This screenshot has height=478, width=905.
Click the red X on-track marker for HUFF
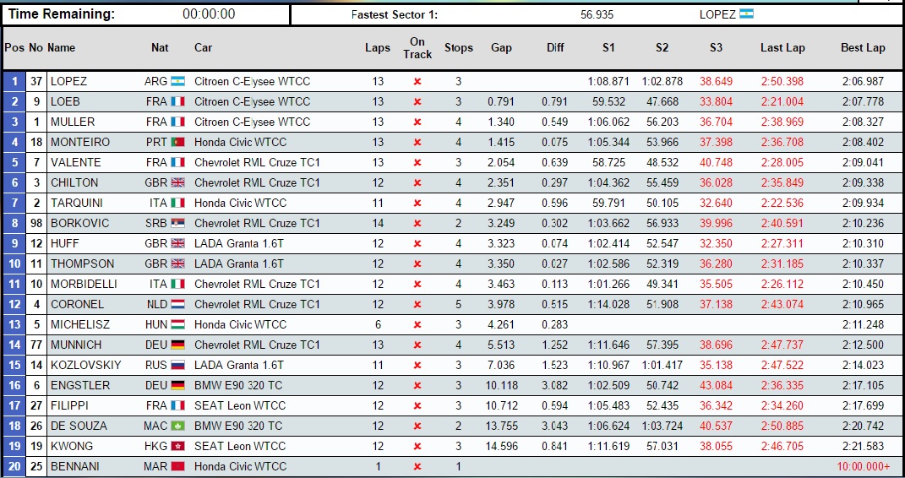click(417, 243)
